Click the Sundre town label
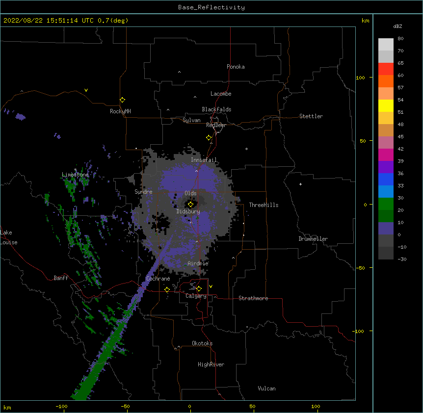The height and width of the screenshot is (413, 423). pyautogui.click(x=143, y=192)
